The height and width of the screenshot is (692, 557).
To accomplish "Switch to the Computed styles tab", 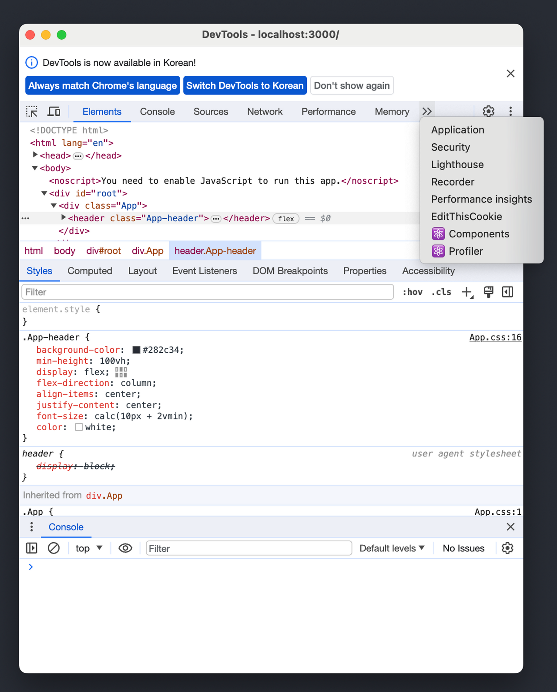I will tap(90, 271).
